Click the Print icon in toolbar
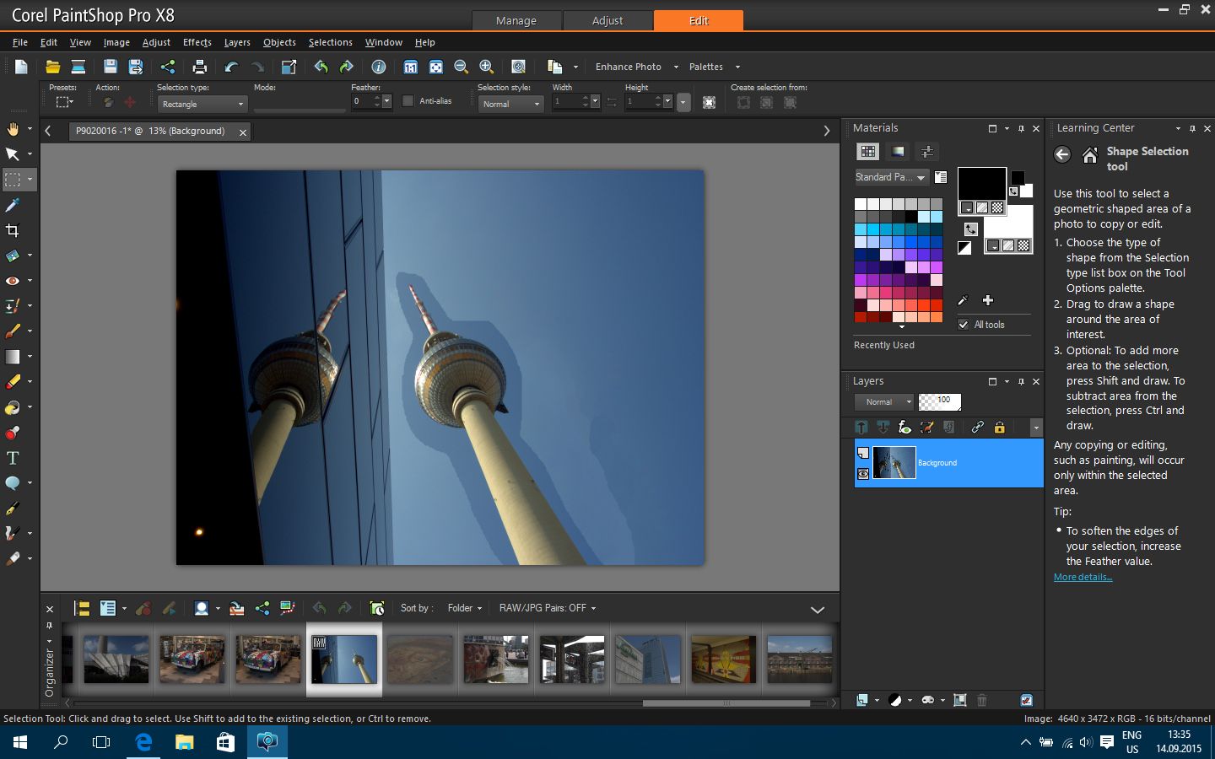The height and width of the screenshot is (759, 1215). pos(199,67)
